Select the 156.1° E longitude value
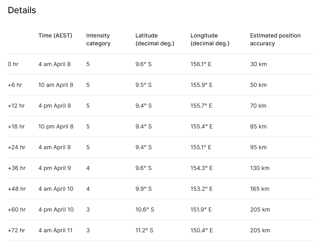Image resolution: width=320 pixels, height=249 pixels. [x=201, y=64]
